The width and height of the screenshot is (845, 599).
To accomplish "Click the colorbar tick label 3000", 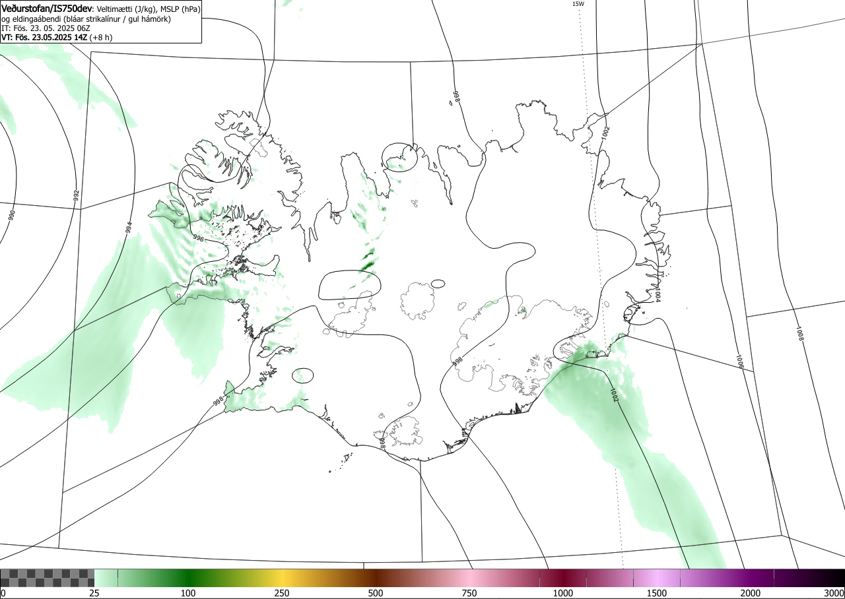I will [x=834, y=593].
